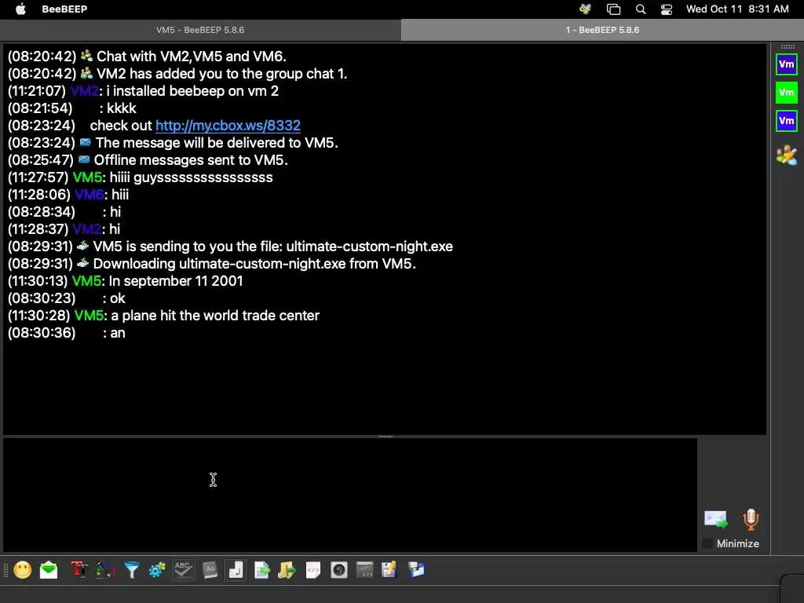The image size is (804, 603).
Task: Click the code snippet page icon
Action: (x=312, y=570)
